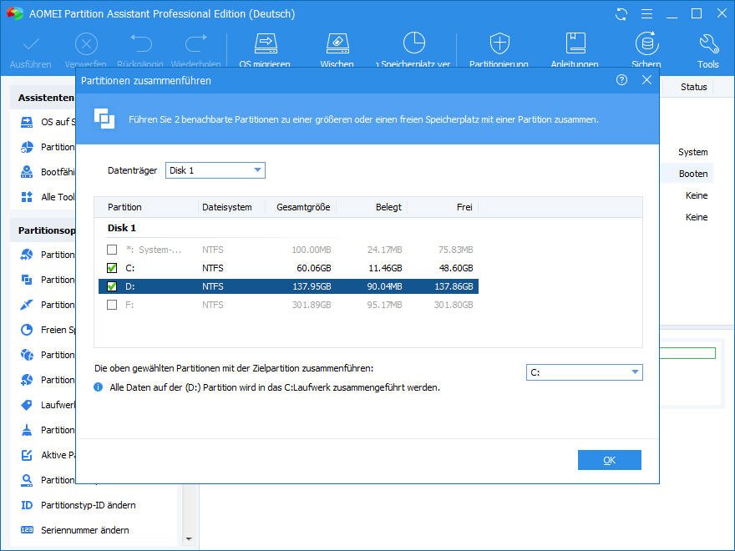This screenshot has height=551, width=735.
Task: Click the Sichern backup icon
Action: tap(646, 44)
